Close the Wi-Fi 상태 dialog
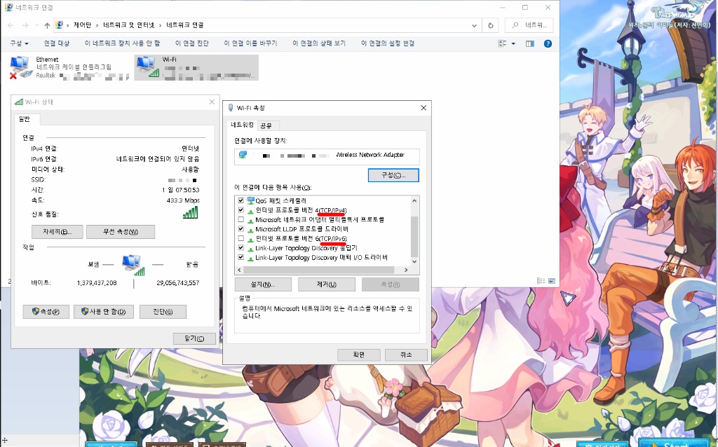Image resolution: width=718 pixels, height=447 pixels. click(212, 102)
